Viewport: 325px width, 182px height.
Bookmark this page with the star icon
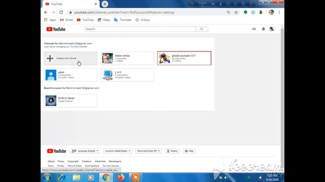coord(236,12)
